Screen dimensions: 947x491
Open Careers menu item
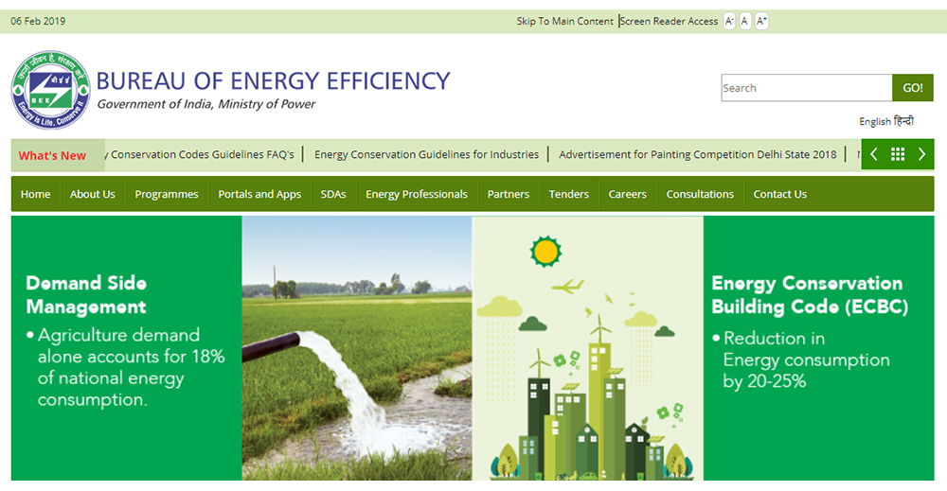point(628,194)
